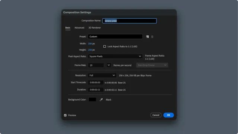Open the Preset dropdown showing Custom
This screenshot has height=134, width=238.
[x=115, y=36]
